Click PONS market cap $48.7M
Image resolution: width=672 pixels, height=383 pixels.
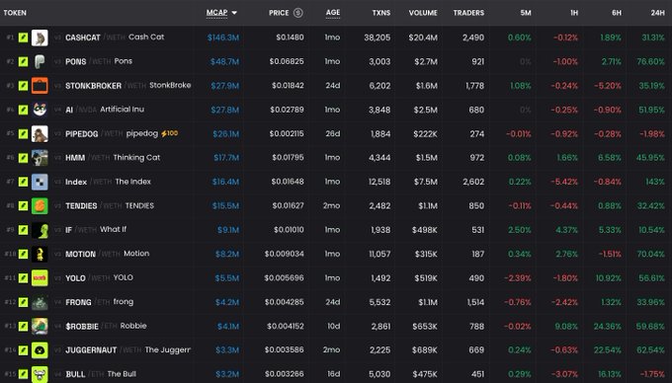point(224,61)
